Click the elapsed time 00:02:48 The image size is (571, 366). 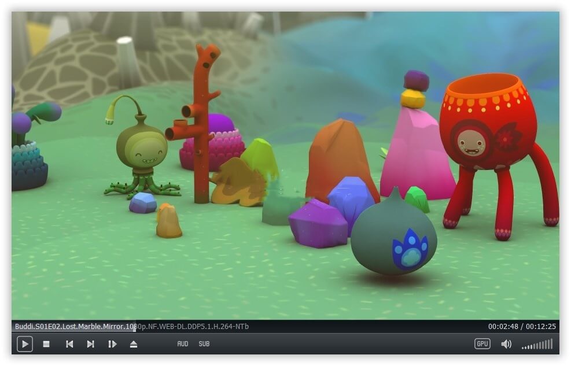pyautogui.click(x=503, y=327)
